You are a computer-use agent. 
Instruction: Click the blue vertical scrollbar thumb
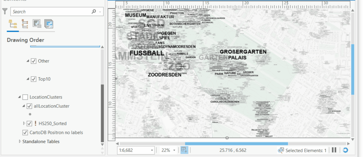352,69
